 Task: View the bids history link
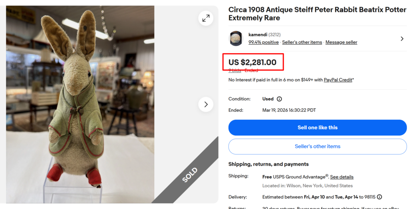[x=235, y=70]
